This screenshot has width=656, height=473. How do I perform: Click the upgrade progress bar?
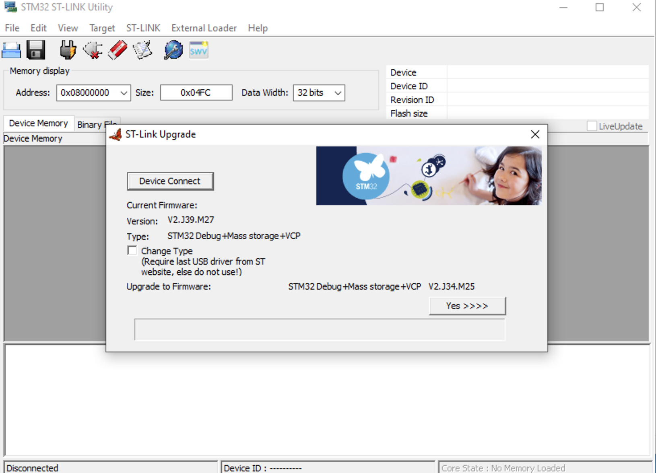(x=320, y=330)
